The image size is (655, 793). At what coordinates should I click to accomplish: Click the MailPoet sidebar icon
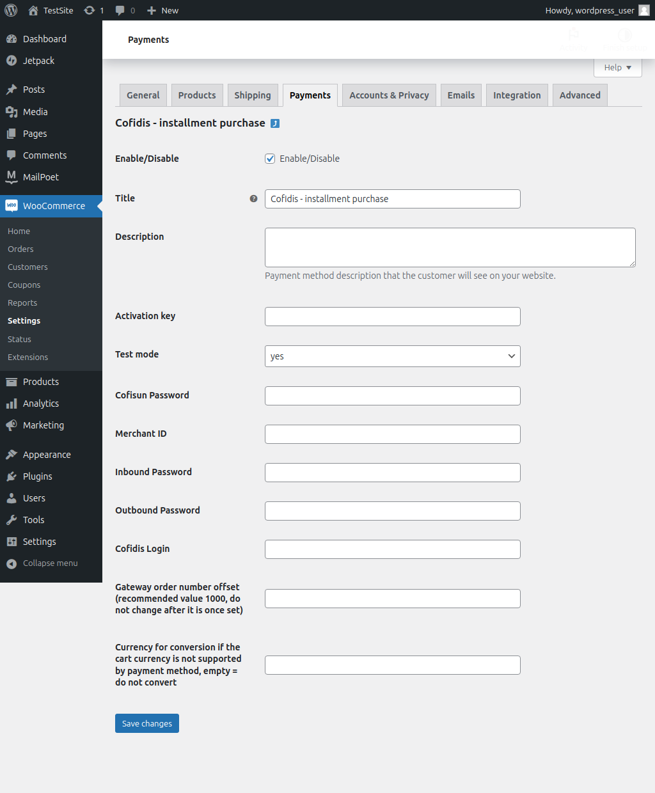coord(13,177)
